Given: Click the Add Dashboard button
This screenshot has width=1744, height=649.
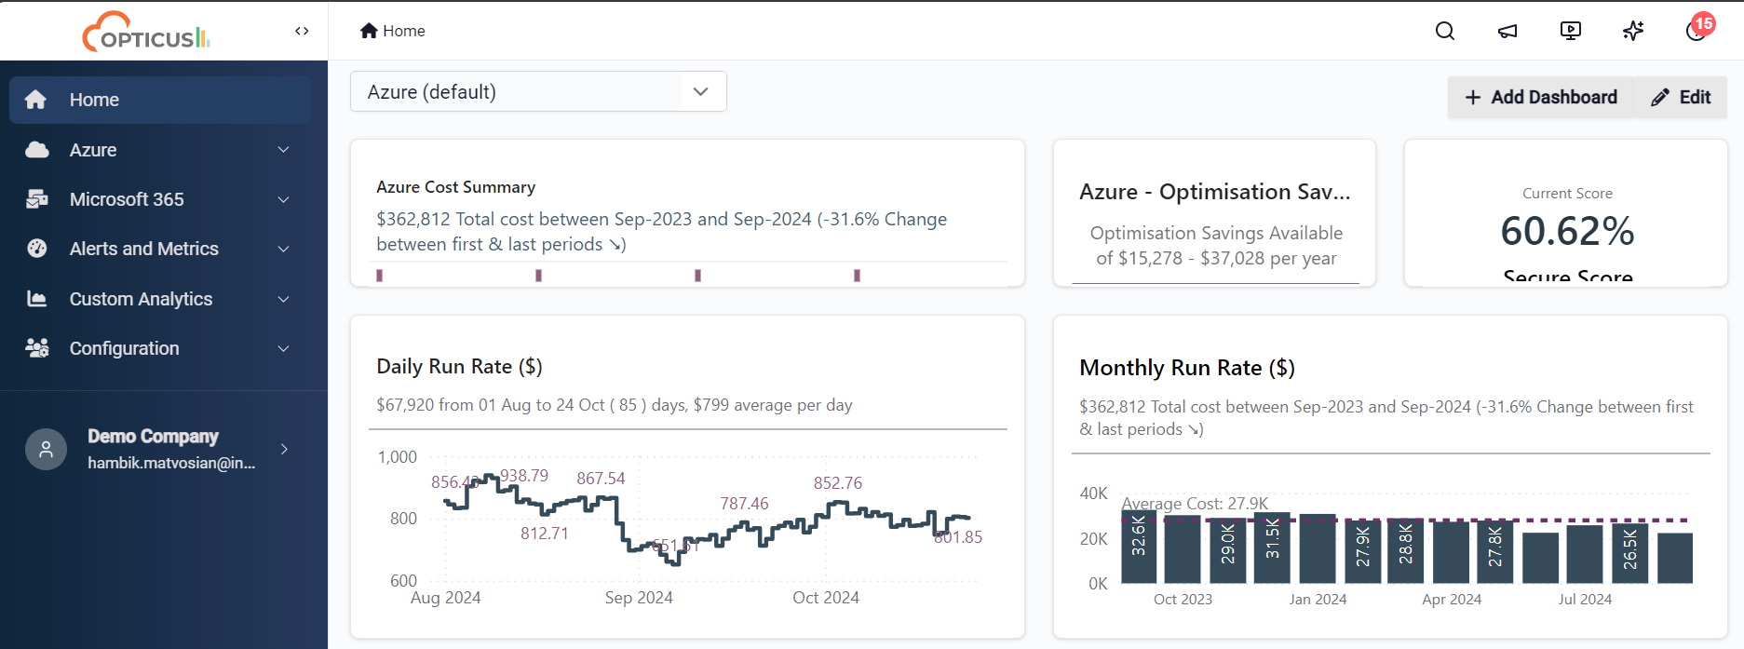Looking at the screenshot, I should 1541,97.
